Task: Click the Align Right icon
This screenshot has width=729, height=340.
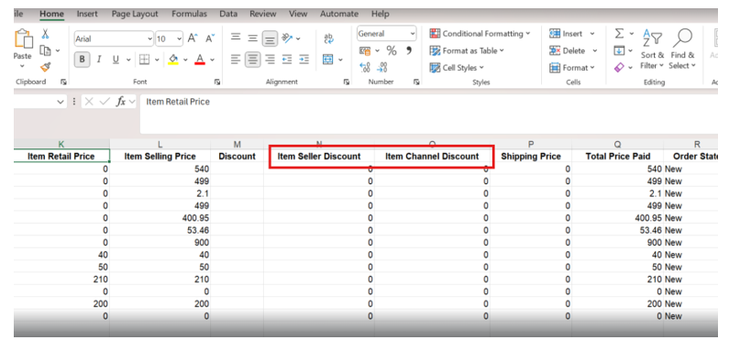Action: [x=270, y=60]
